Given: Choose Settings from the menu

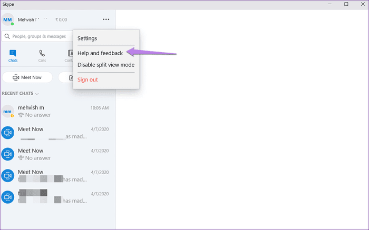Looking at the screenshot, I should 87,38.
